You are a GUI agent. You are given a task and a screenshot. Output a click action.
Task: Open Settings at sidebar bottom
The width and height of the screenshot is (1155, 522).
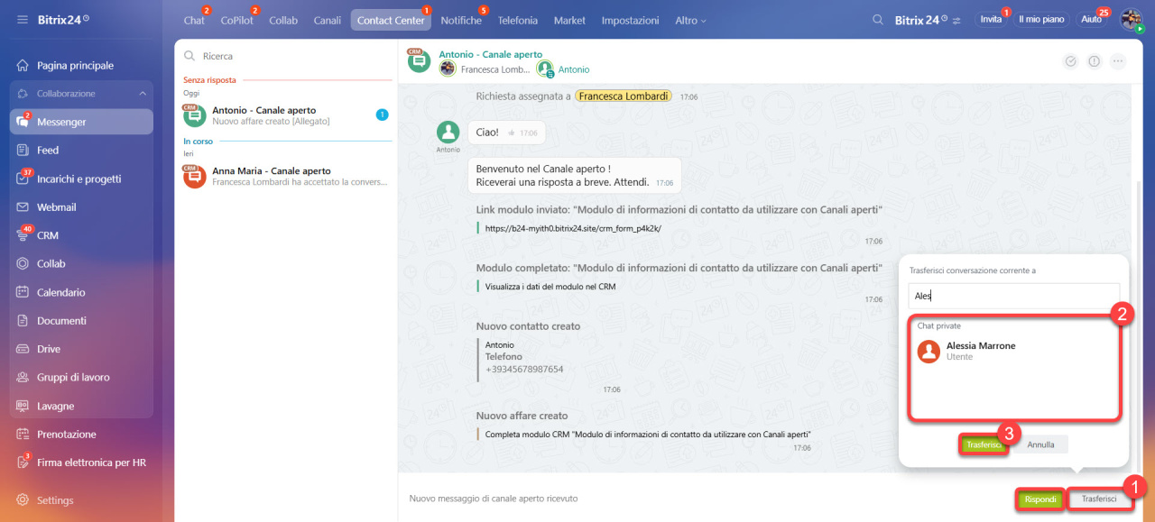(81, 500)
